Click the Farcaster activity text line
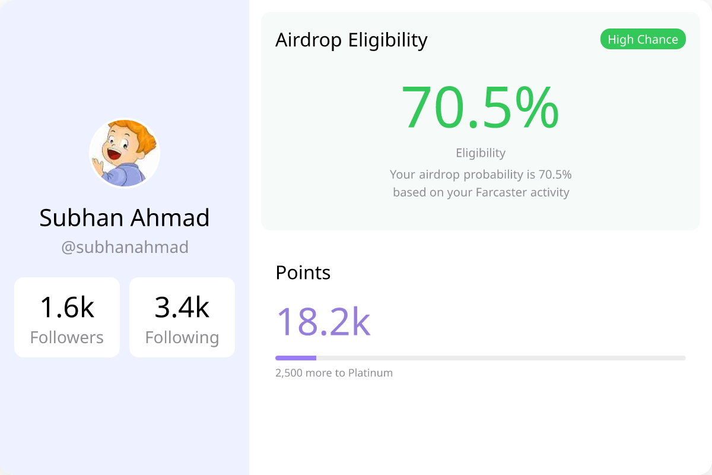 (x=481, y=192)
